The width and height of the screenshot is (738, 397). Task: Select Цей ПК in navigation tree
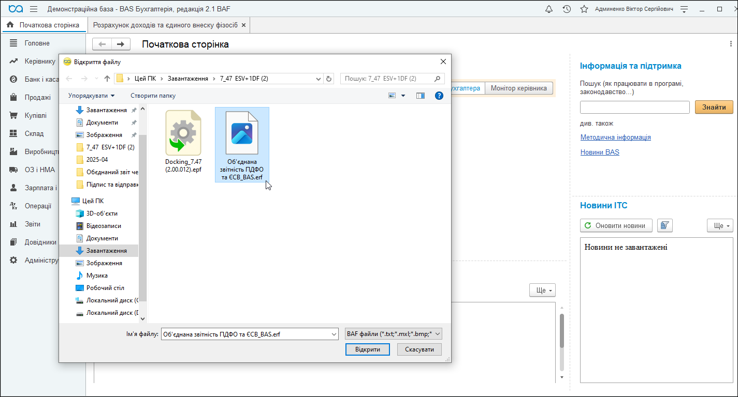93,201
